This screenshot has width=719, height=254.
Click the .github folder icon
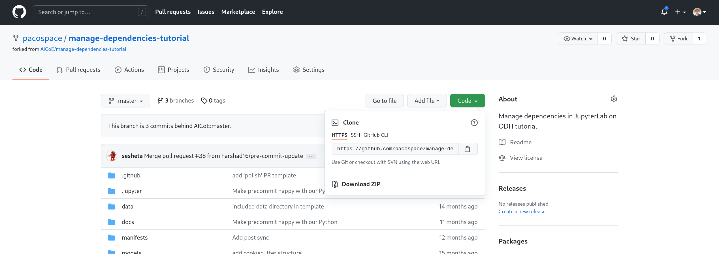[x=112, y=175]
